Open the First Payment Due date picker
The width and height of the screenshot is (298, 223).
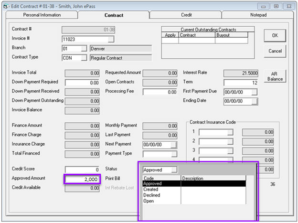click(x=254, y=92)
